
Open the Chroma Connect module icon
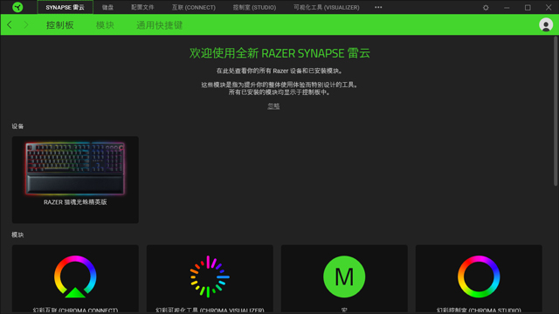[x=75, y=276]
